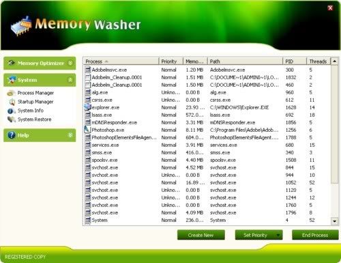This screenshot has width=341, height=263.
Task: Expand the Help panel chevron
Action: 70,135
